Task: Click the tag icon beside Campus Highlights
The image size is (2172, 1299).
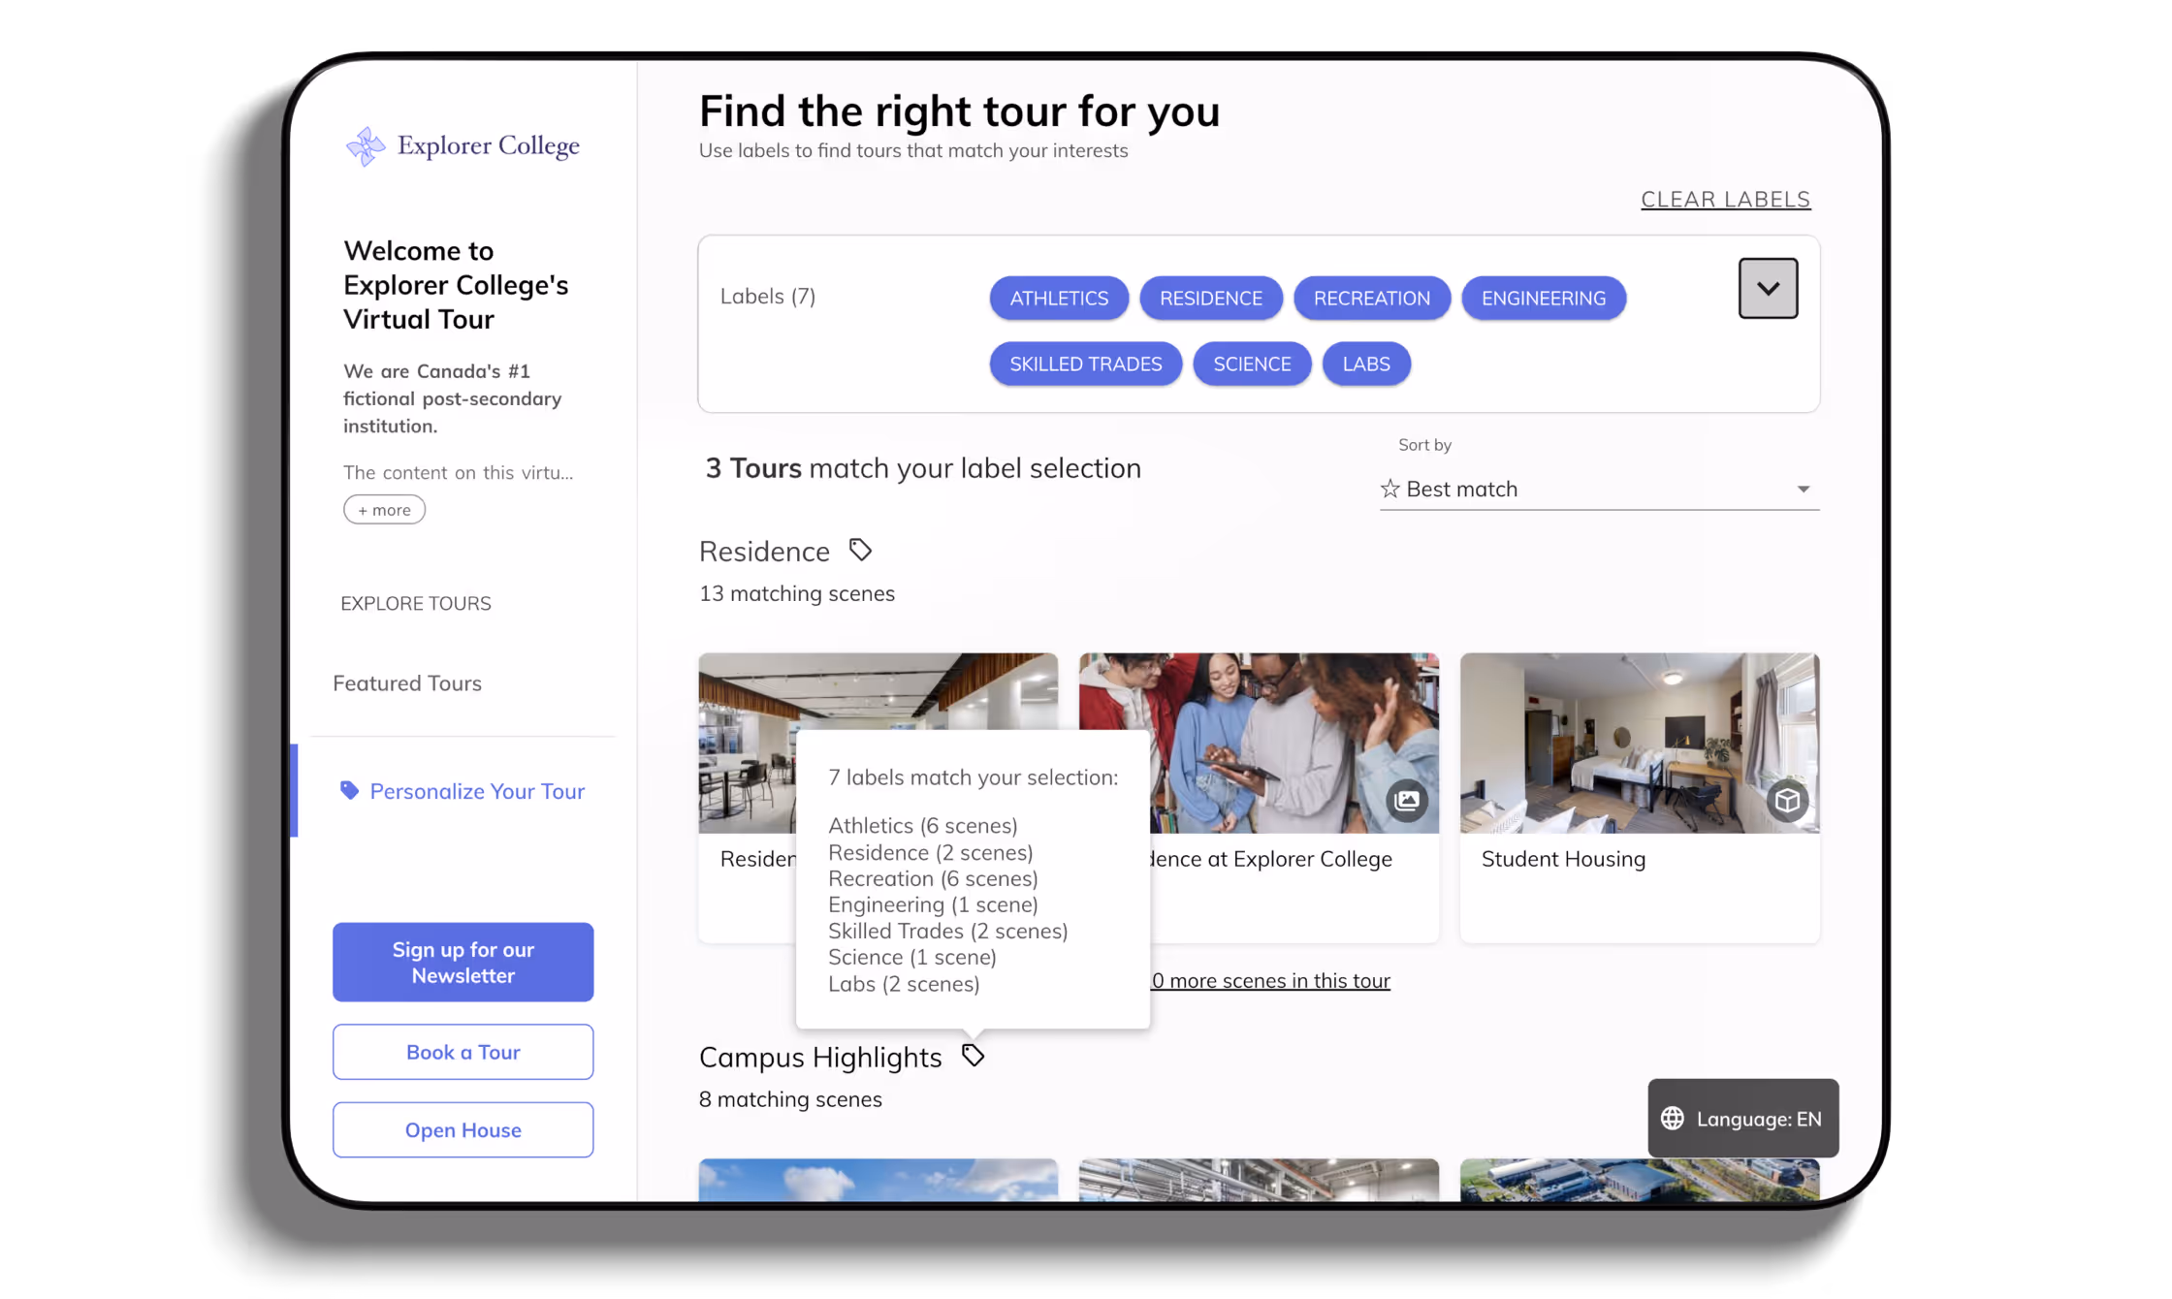Action: (973, 1056)
